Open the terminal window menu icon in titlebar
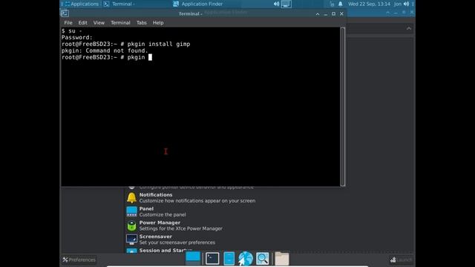 (x=65, y=13)
